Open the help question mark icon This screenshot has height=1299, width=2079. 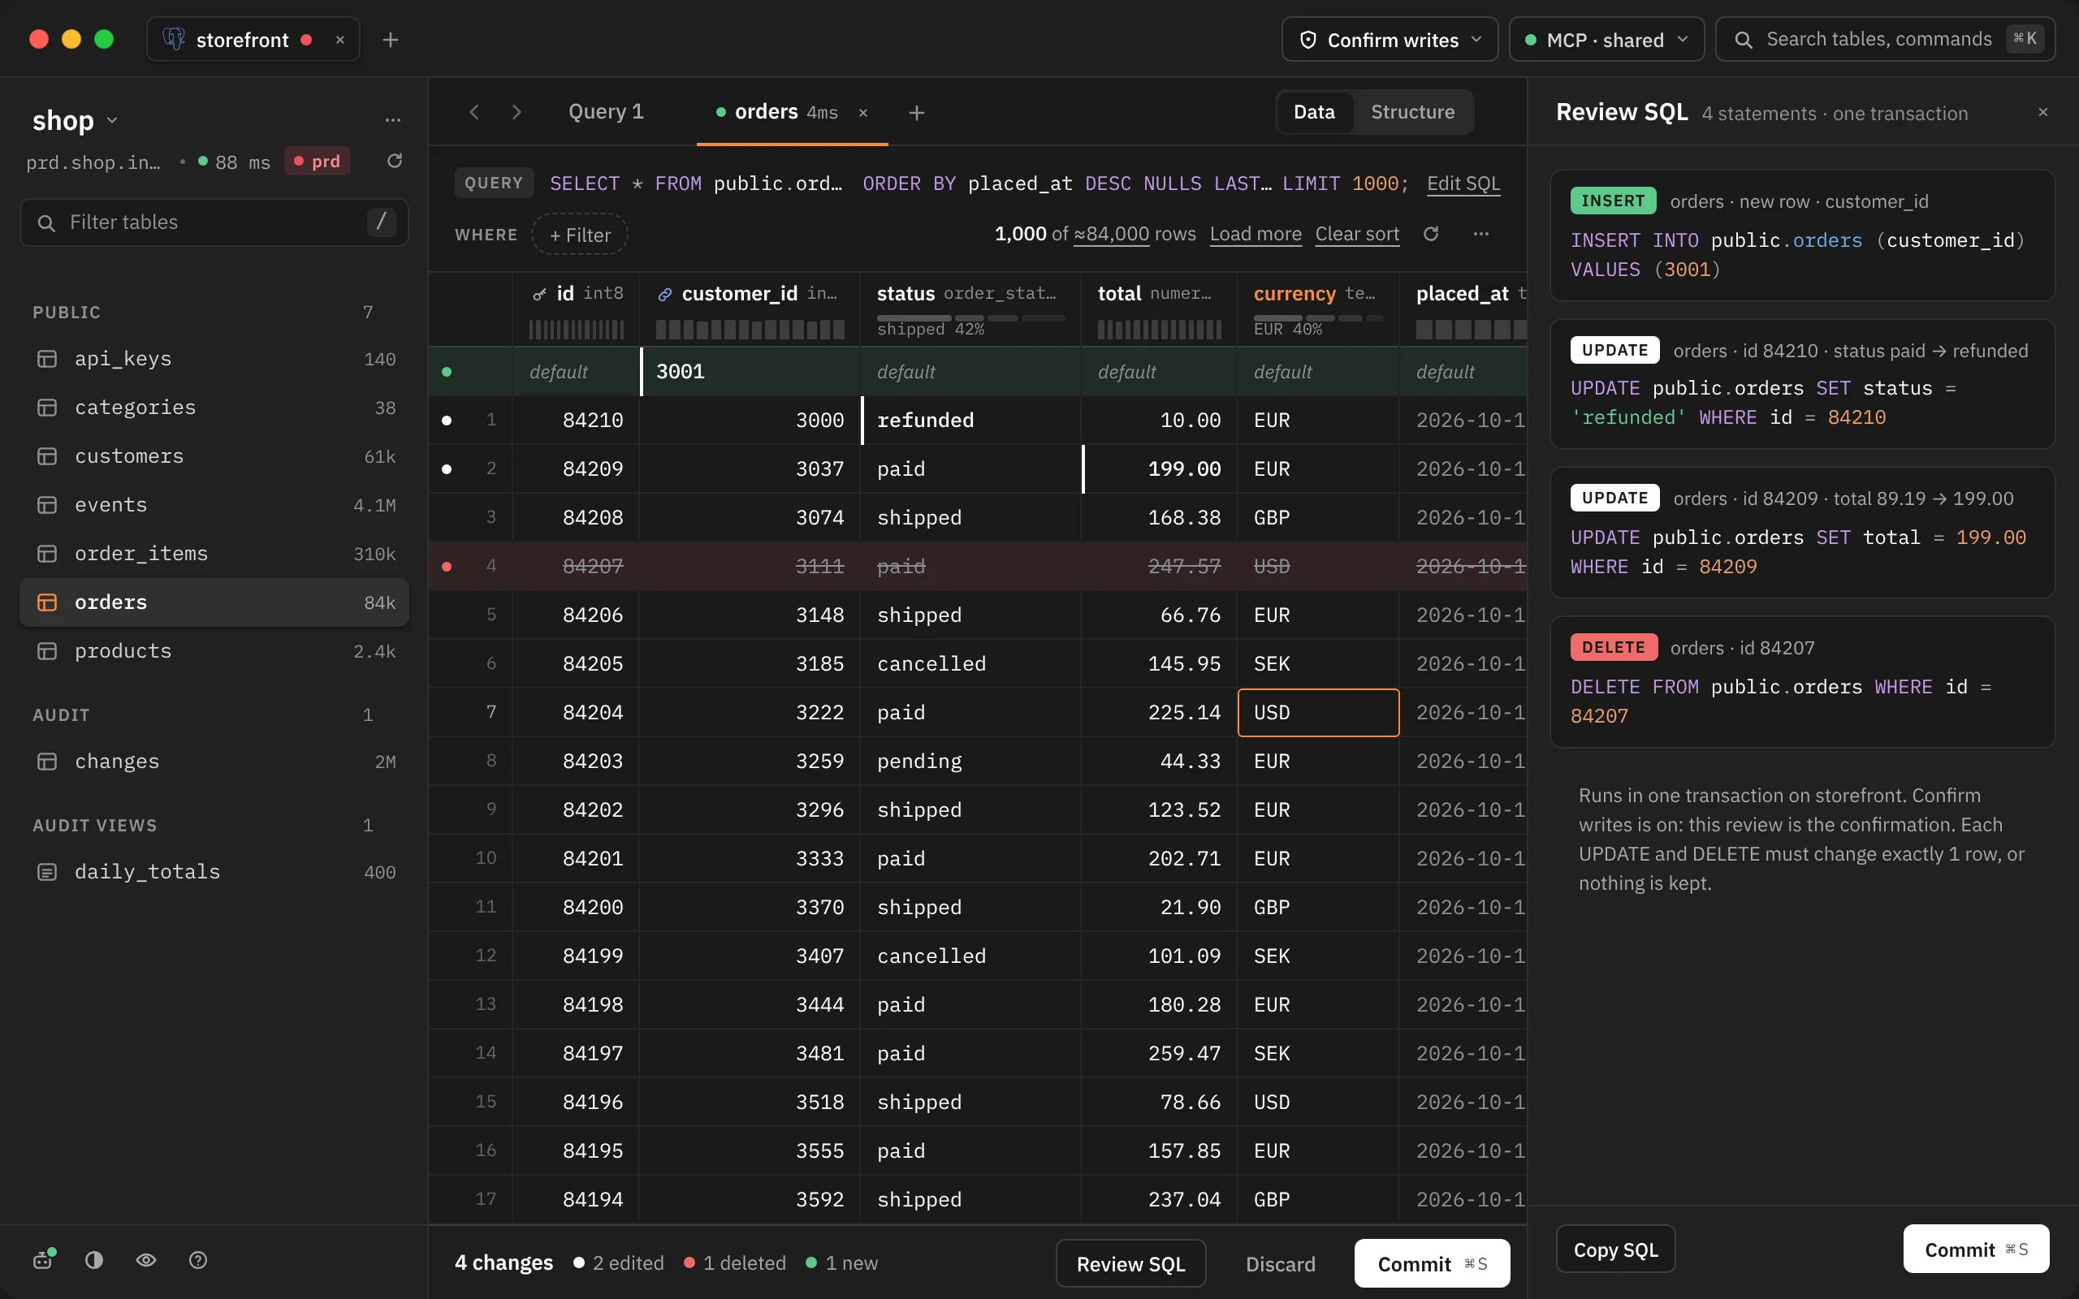click(197, 1259)
